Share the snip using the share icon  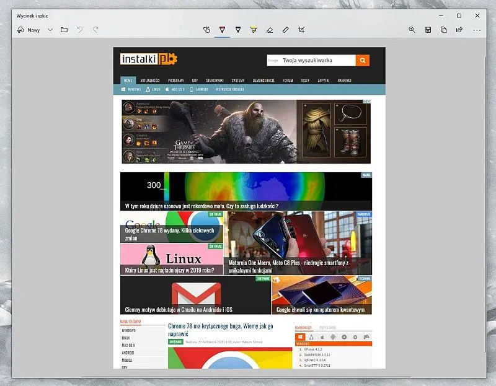click(459, 30)
